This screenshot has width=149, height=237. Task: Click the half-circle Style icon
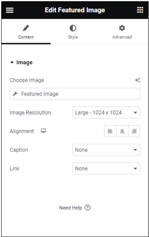coord(73,28)
